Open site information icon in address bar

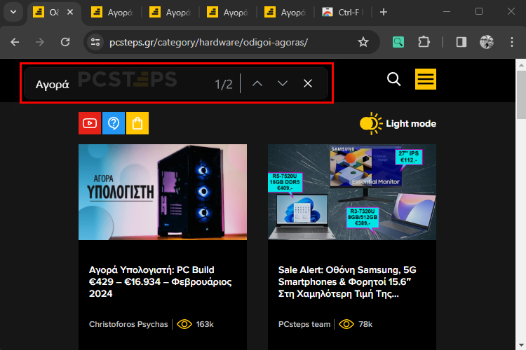tap(95, 42)
